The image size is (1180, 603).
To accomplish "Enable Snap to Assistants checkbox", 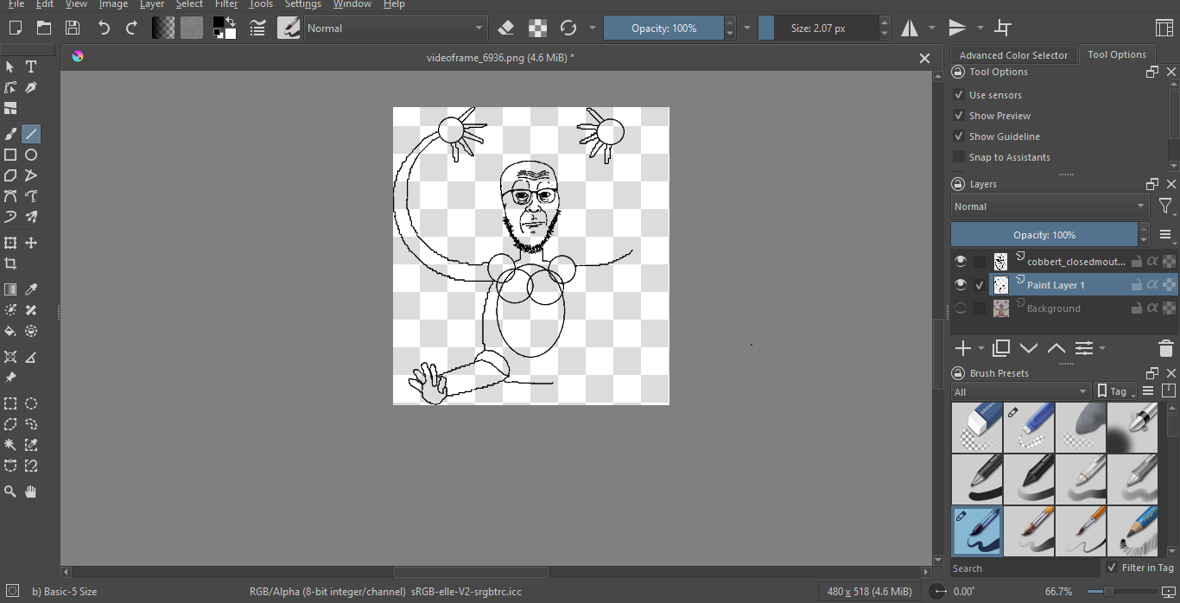I will pyautogui.click(x=958, y=157).
